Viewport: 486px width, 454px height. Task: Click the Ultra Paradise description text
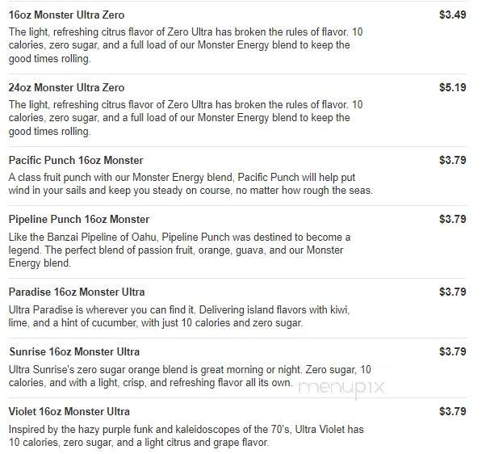tap(179, 317)
